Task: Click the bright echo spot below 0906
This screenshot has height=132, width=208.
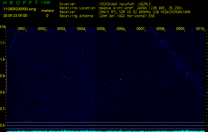Action: pos(121,80)
